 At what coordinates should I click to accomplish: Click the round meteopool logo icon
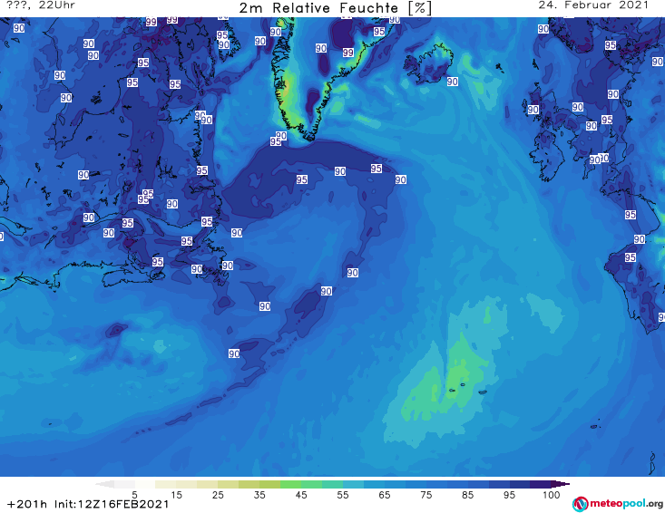pyautogui.click(x=580, y=504)
